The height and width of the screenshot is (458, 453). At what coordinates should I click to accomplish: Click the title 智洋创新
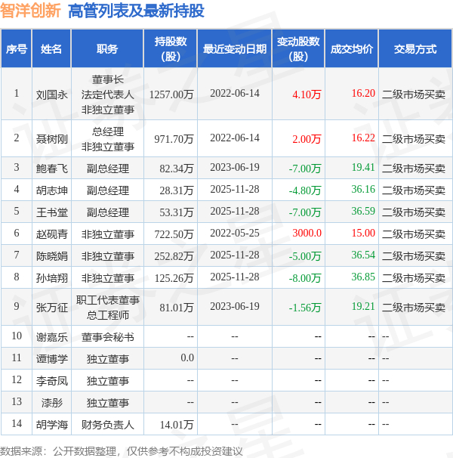(30, 11)
